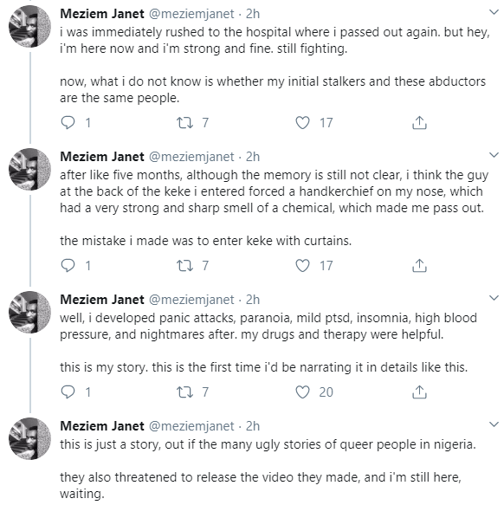504x505 pixels.
Task: Share the tweet about entering keke with curtains
Action: click(x=419, y=266)
